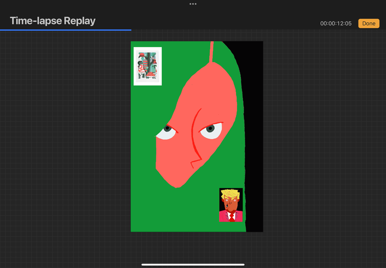
Task: Click the three-dot multitasking icon at top
Action: pos(193,3)
